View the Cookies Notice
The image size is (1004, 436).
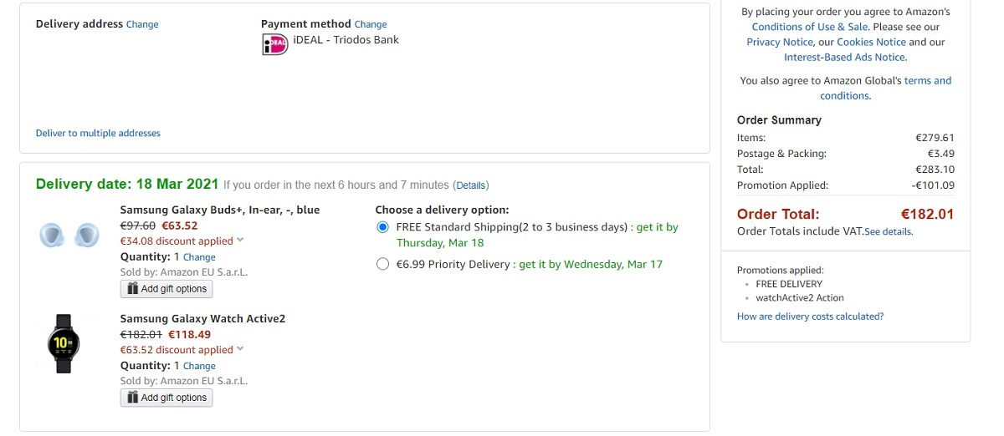pos(871,42)
